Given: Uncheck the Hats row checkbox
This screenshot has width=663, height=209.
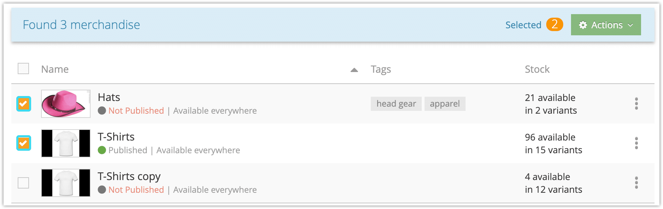Looking at the screenshot, I should click(x=24, y=104).
